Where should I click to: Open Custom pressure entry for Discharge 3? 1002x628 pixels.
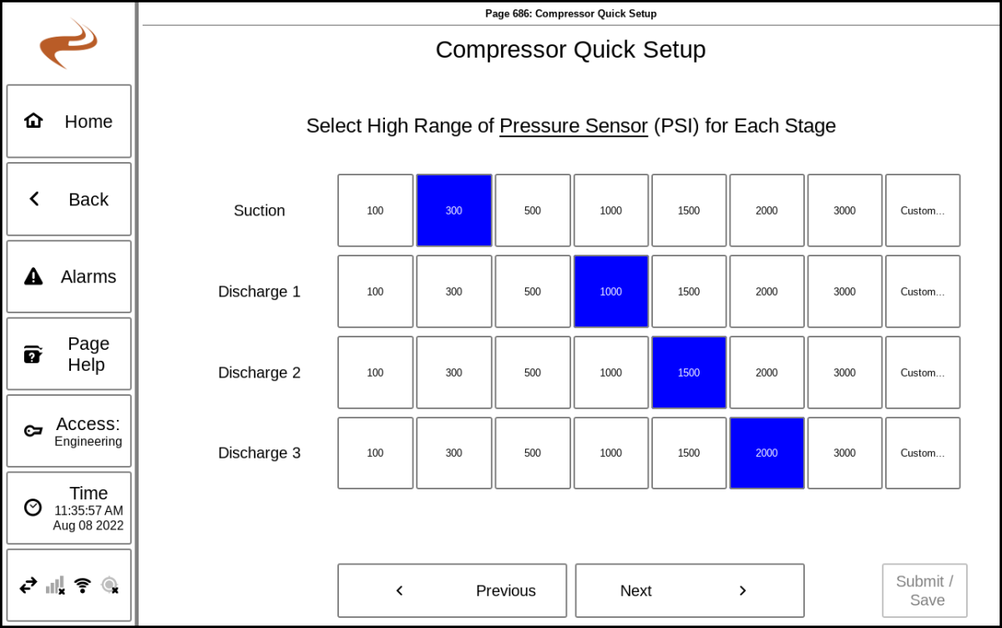tap(923, 453)
